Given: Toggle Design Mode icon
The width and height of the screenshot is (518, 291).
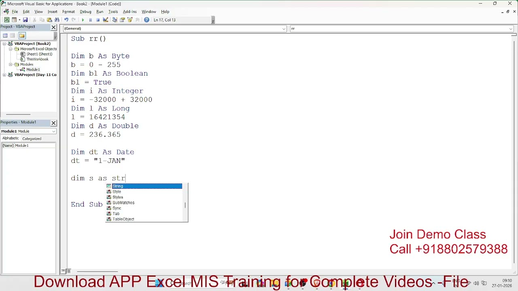Looking at the screenshot, I should pyautogui.click(x=106, y=20).
